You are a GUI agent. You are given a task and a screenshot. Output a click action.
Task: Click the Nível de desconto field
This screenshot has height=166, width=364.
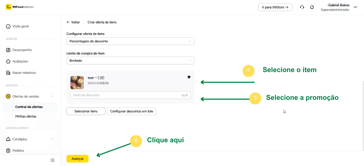(x=125, y=95)
